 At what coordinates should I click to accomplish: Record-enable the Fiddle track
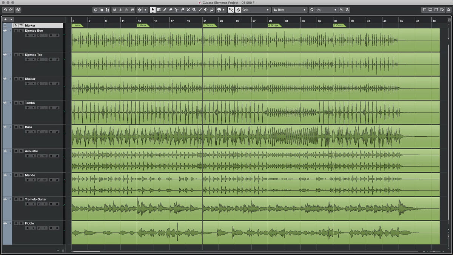click(x=27, y=228)
